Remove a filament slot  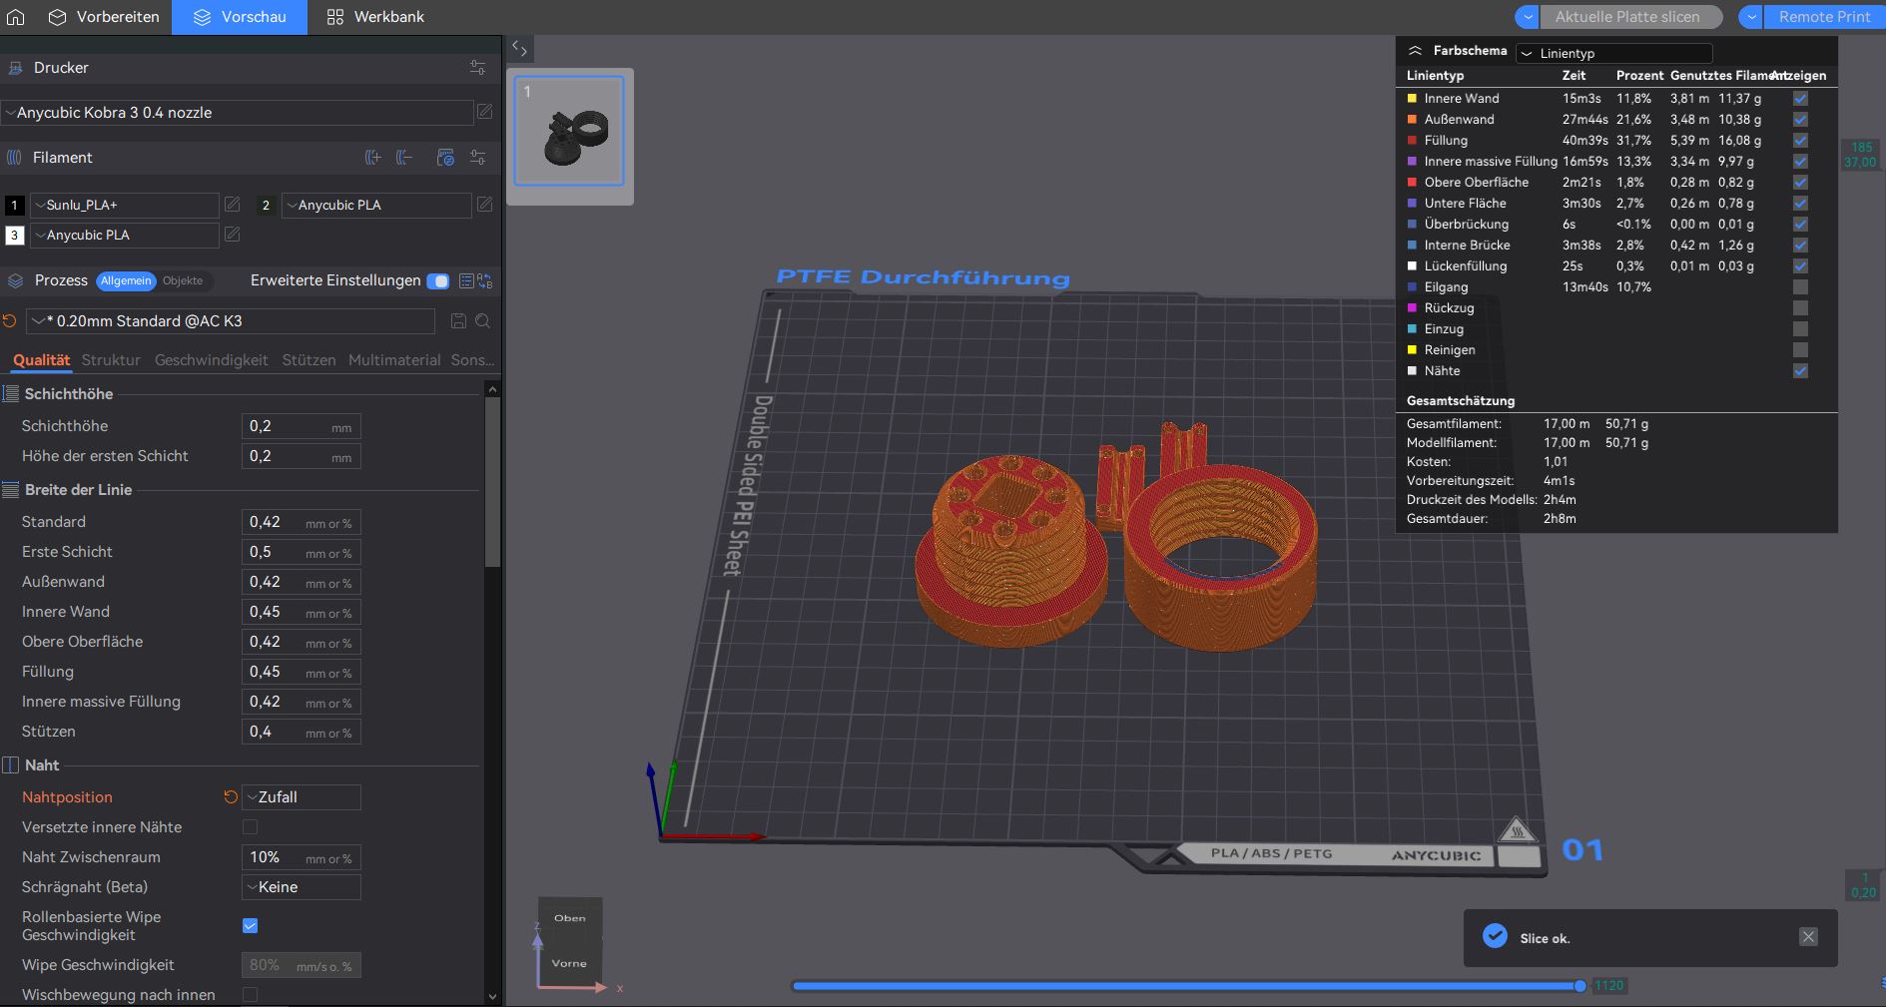404,158
